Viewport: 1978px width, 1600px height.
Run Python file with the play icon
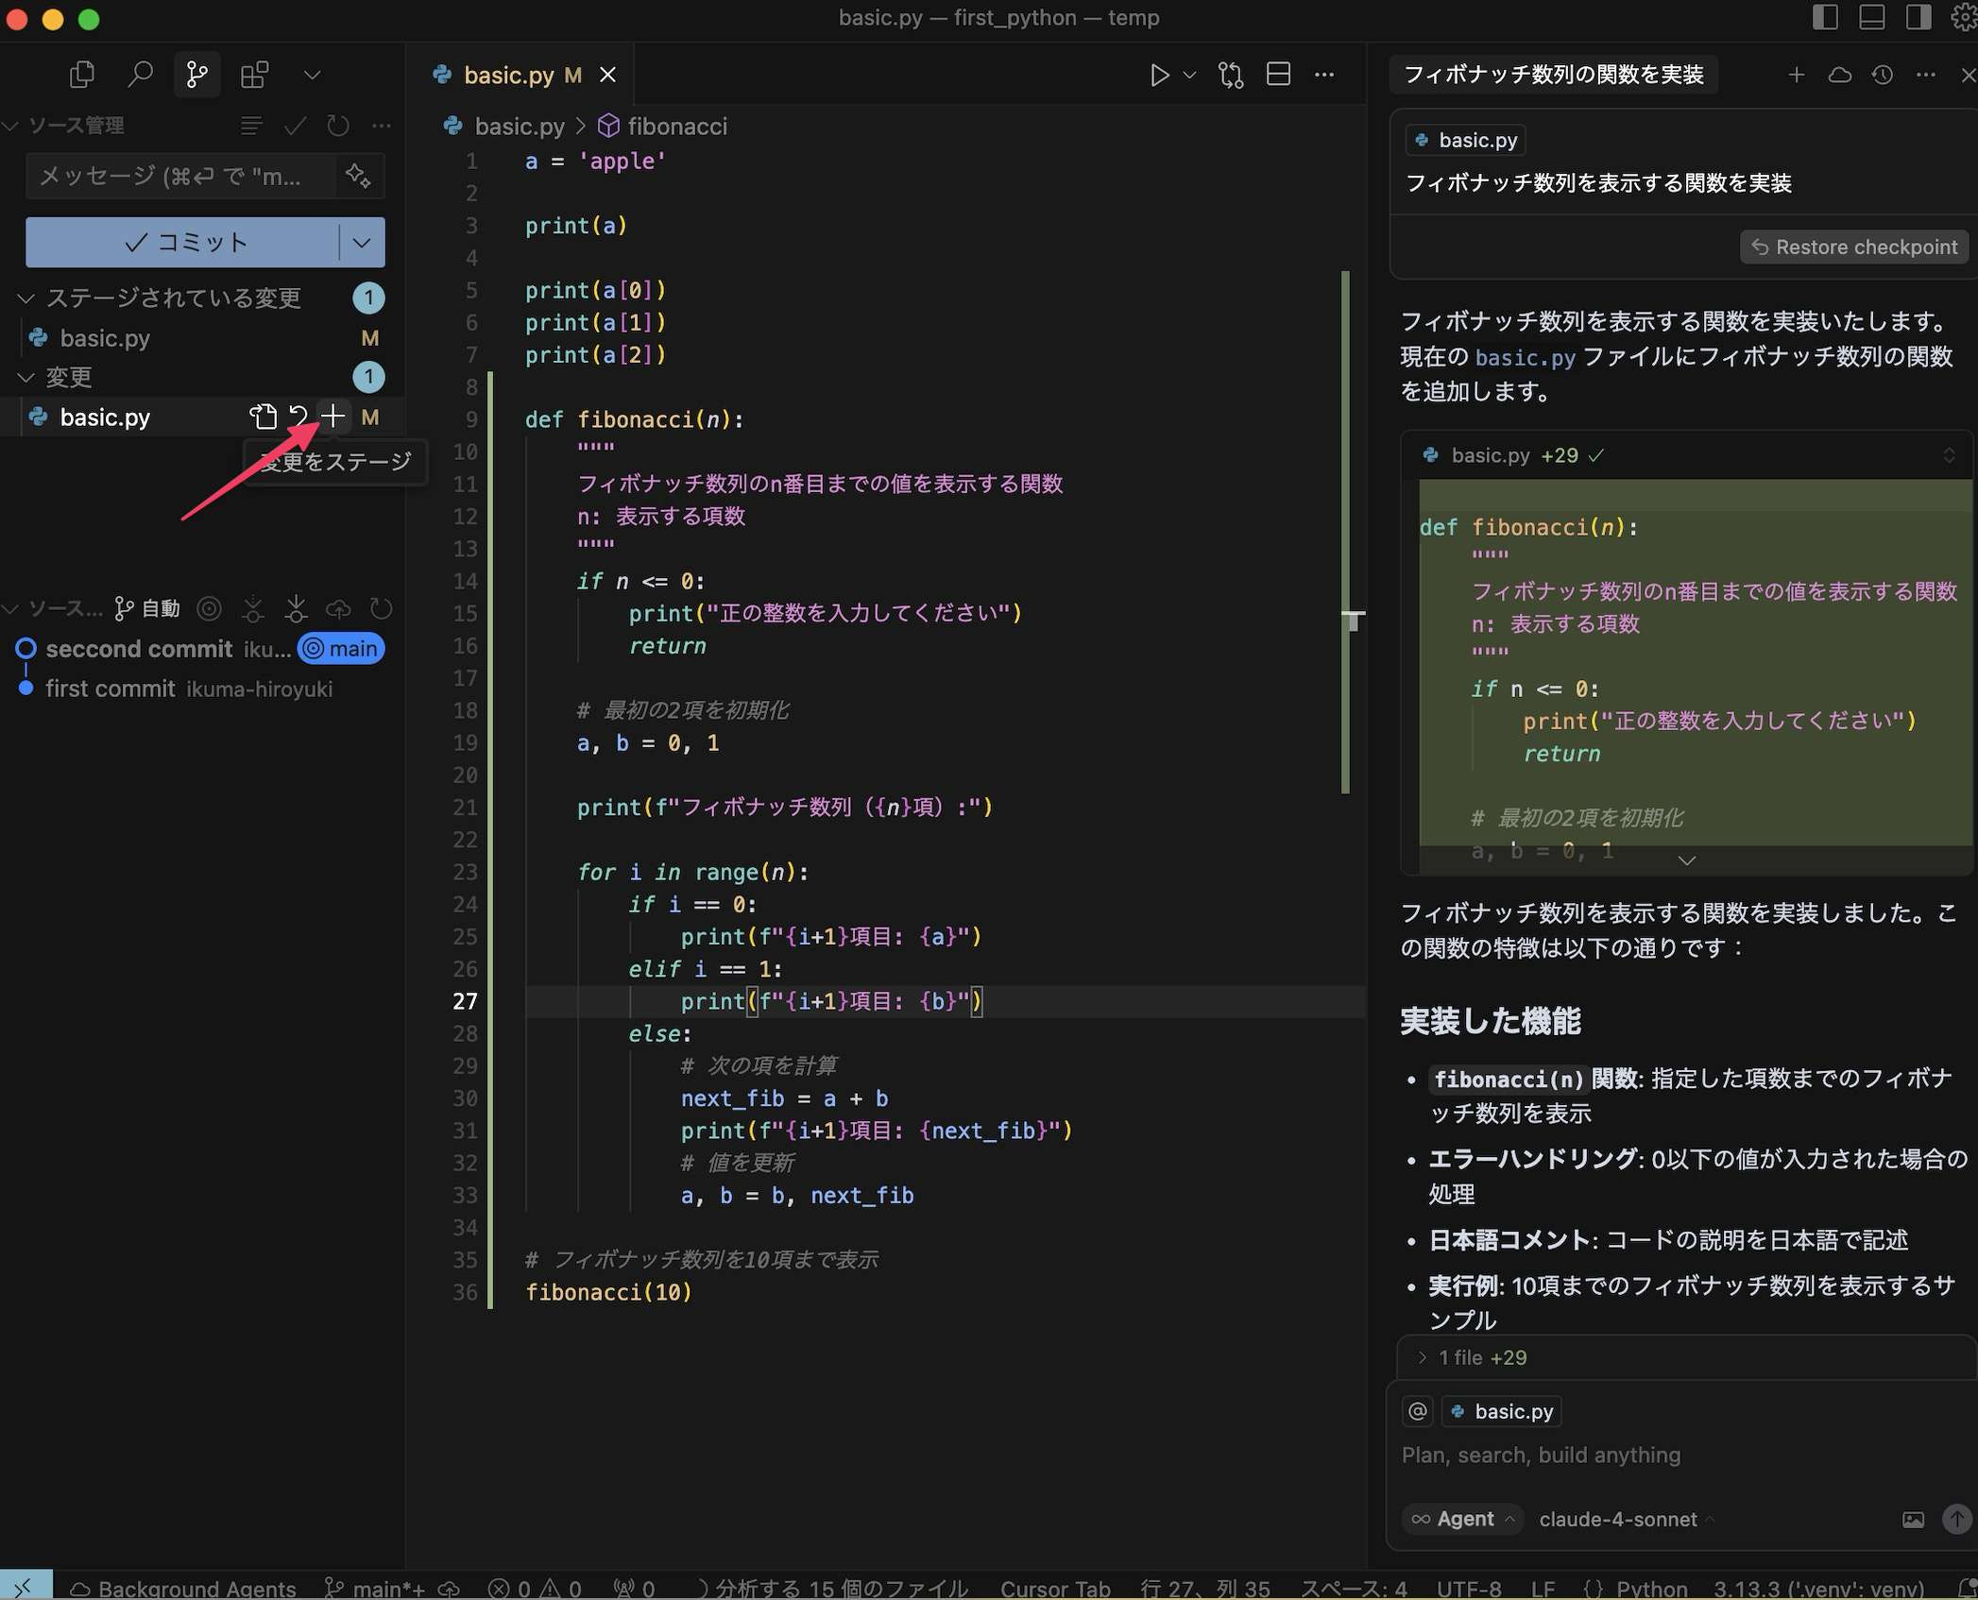1159,75
